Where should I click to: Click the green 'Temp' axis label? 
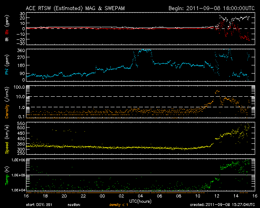[x=7, y=180]
